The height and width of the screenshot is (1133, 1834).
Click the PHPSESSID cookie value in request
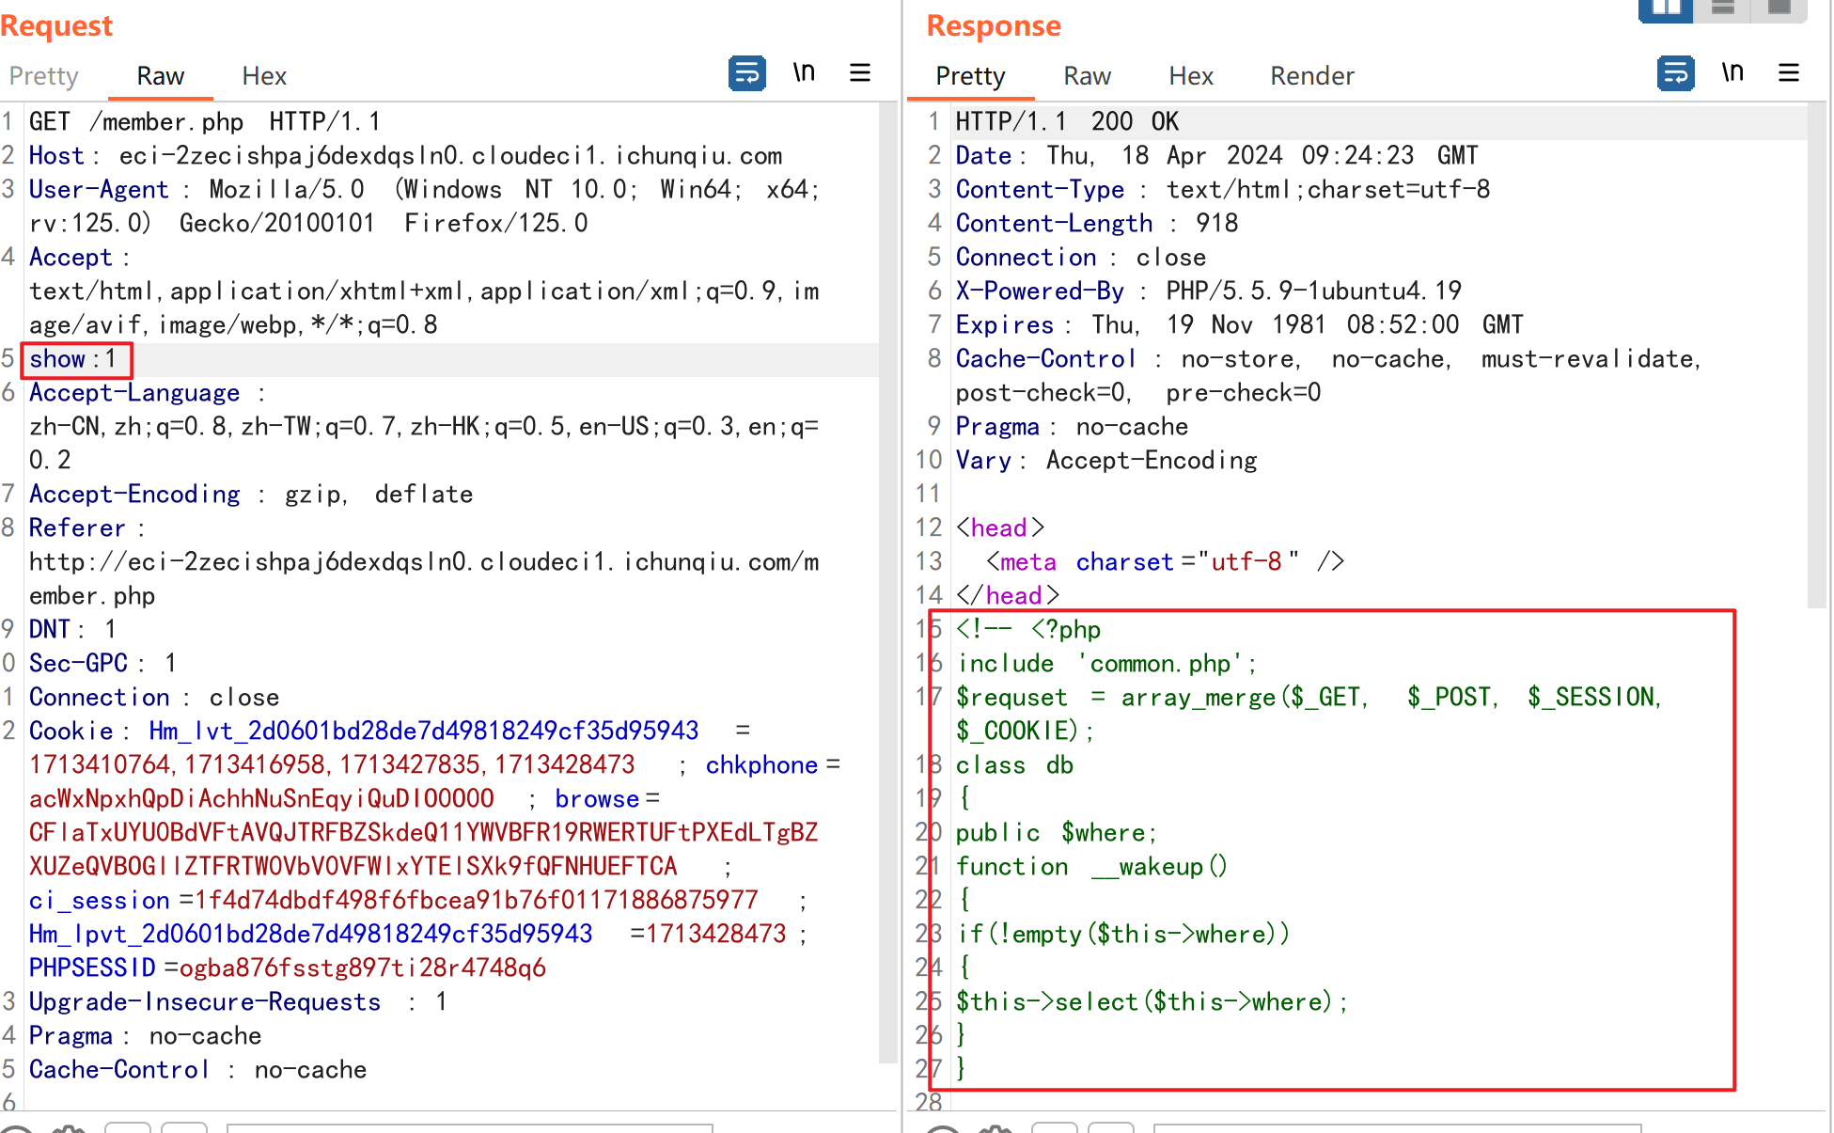click(x=362, y=968)
